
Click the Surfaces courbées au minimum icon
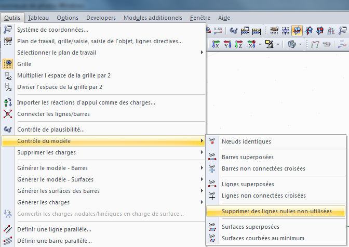212,238
